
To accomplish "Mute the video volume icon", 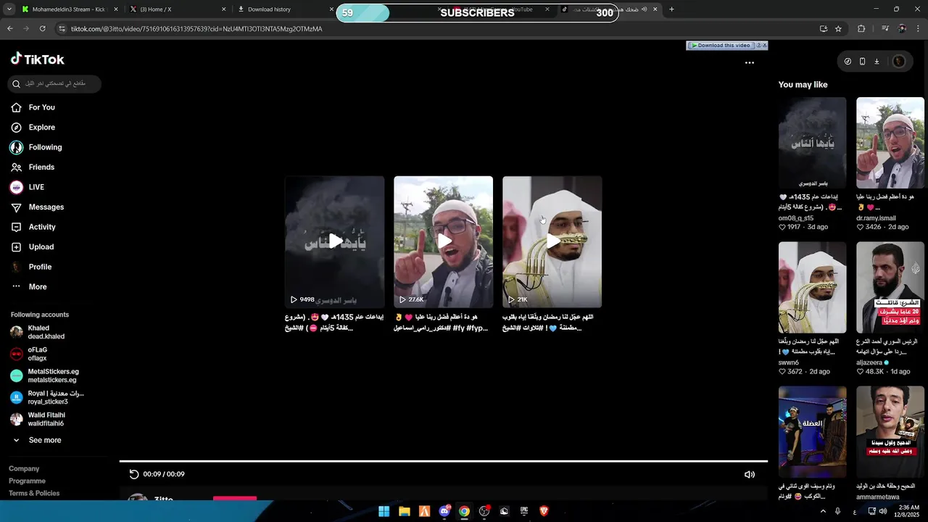I will pyautogui.click(x=750, y=474).
